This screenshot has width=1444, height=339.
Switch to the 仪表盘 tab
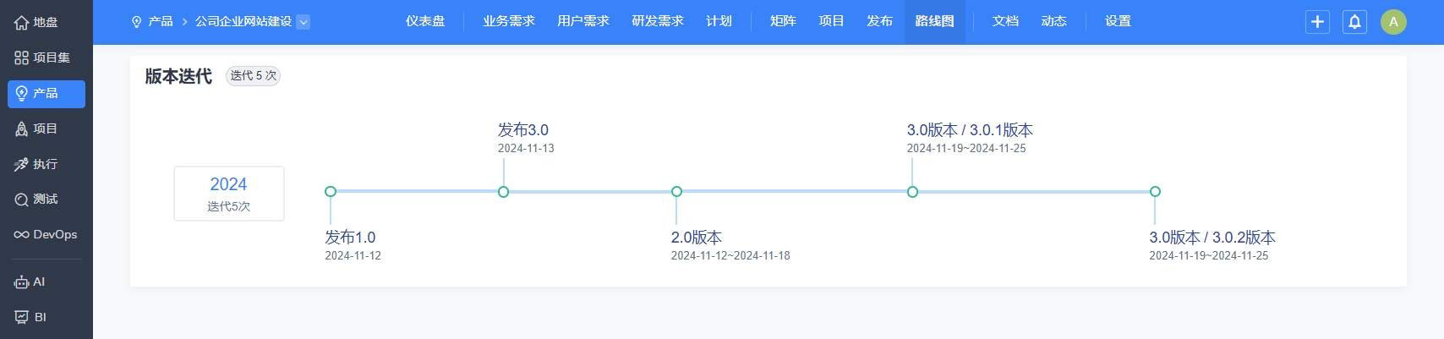(425, 21)
